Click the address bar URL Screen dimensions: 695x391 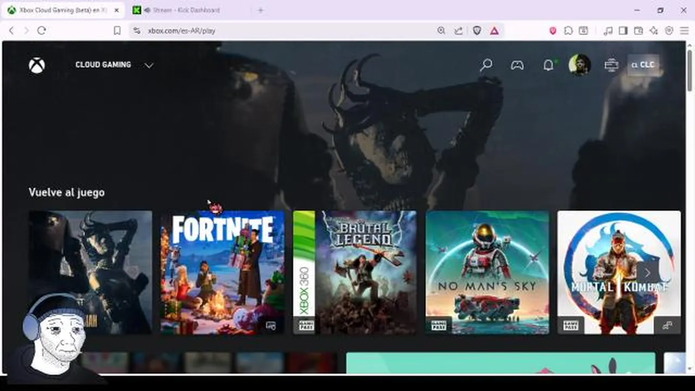click(181, 31)
